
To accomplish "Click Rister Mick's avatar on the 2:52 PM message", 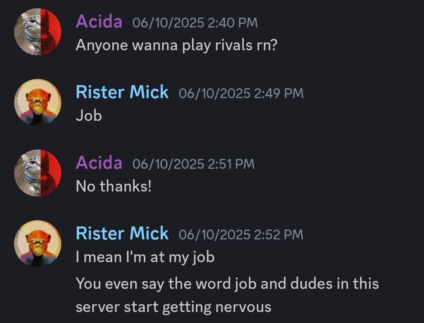I will [x=38, y=244].
